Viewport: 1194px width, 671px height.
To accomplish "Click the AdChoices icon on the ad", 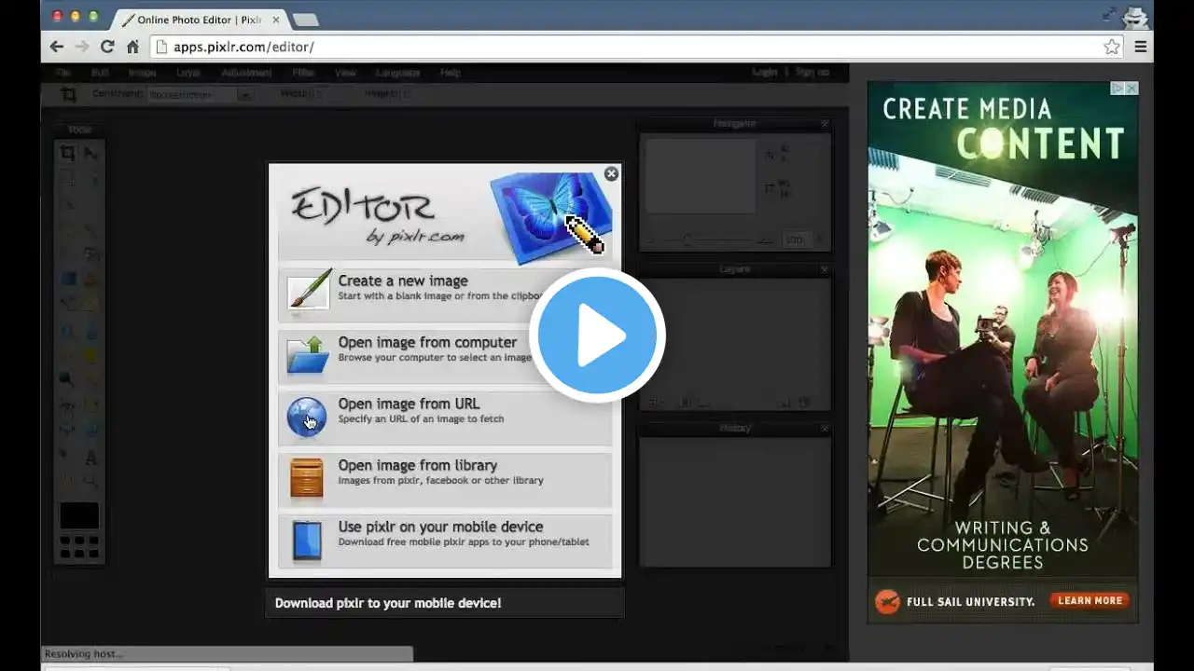I will [x=1117, y=89].
